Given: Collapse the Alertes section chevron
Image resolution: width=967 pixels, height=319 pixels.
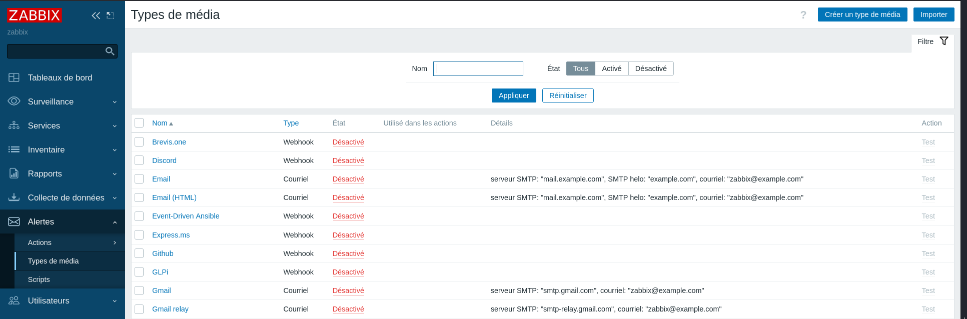Looking at the screenshot, I should [x=115, y=222].
